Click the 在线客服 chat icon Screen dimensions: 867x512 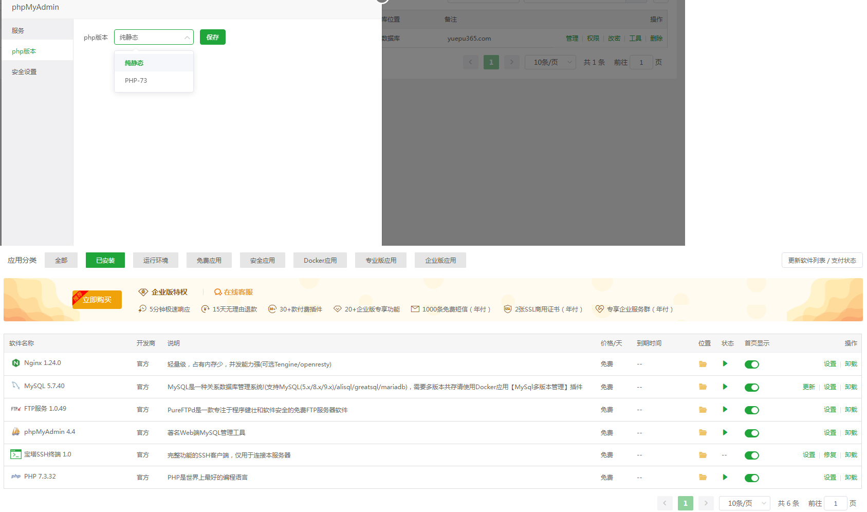click(x=218, y=292)
